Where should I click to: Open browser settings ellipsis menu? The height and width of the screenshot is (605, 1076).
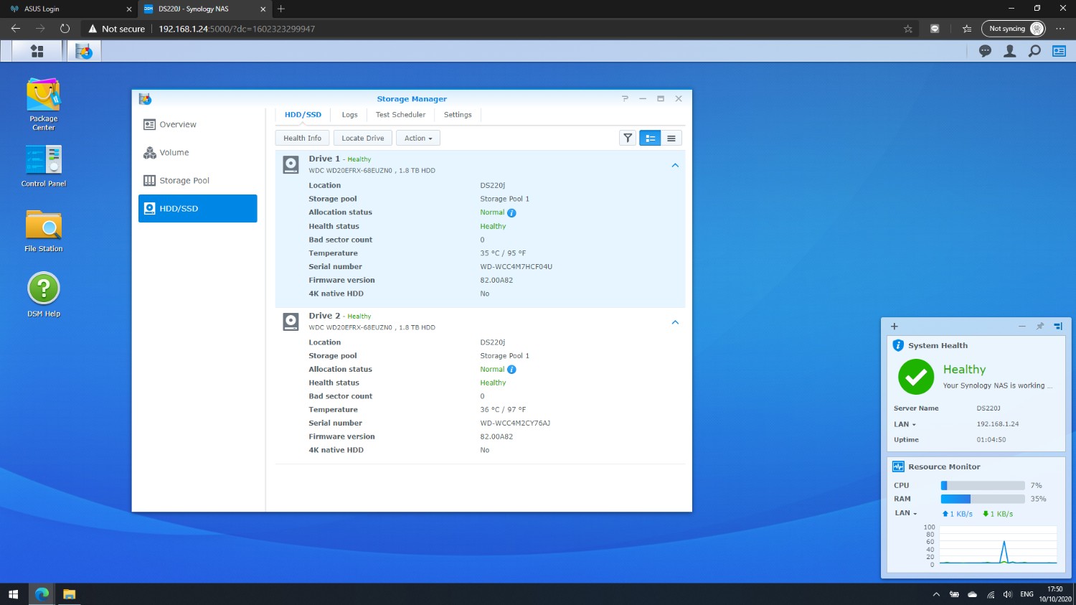tap(1060, 29)
